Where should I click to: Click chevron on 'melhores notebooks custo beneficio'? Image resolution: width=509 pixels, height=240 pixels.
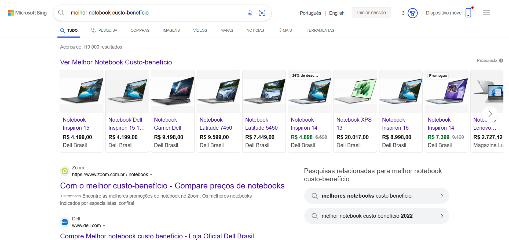[442, 196]
